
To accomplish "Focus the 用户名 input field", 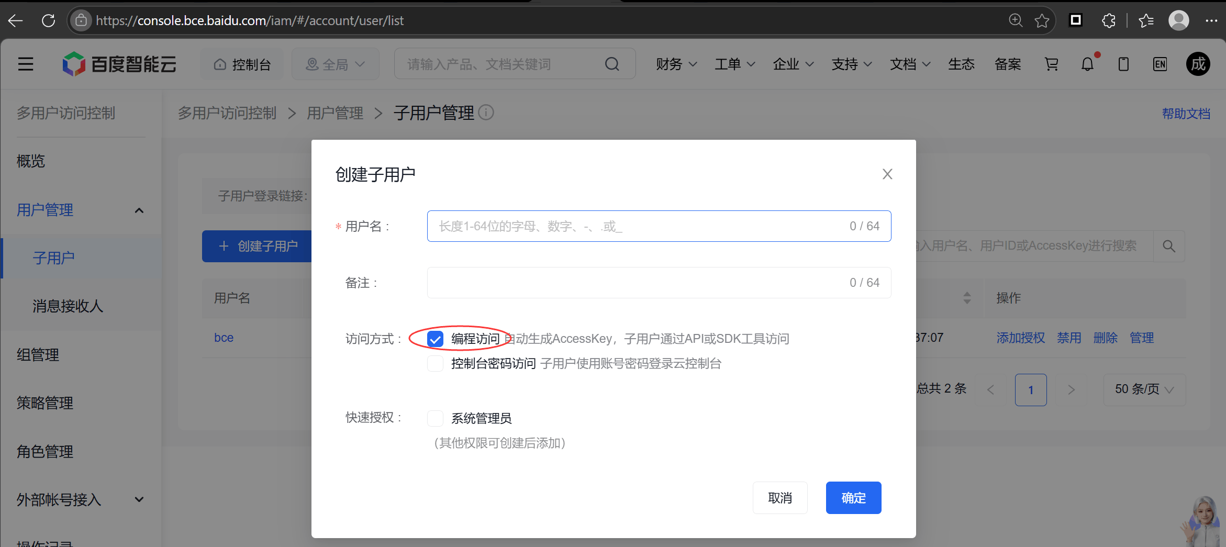I will (659, 226).
